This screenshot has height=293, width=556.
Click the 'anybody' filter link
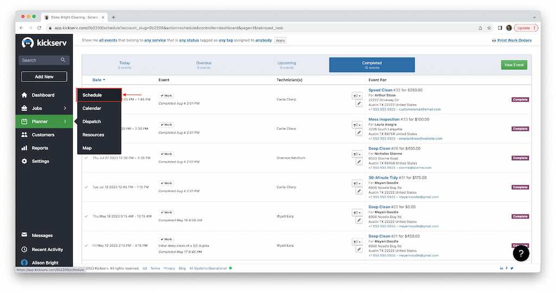263,40
